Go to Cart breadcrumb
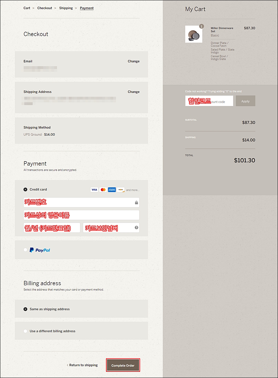Viewport: 278px width, 378px height. [27, 8]
